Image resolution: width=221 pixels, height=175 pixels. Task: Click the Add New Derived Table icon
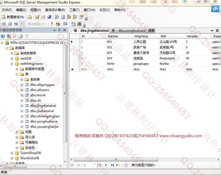79,24
